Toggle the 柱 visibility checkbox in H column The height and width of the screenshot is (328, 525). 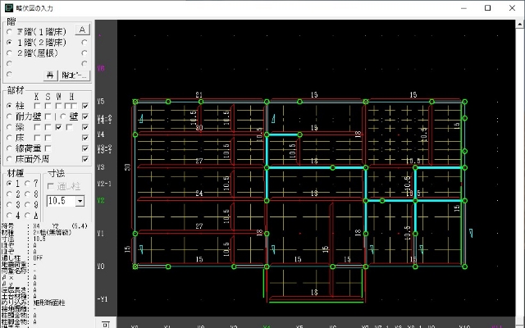coord(84,106)
